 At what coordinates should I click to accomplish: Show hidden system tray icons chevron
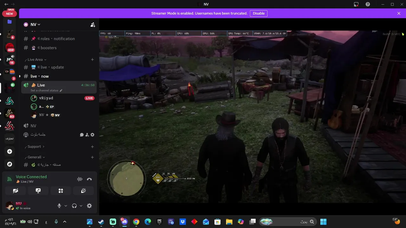65,222
